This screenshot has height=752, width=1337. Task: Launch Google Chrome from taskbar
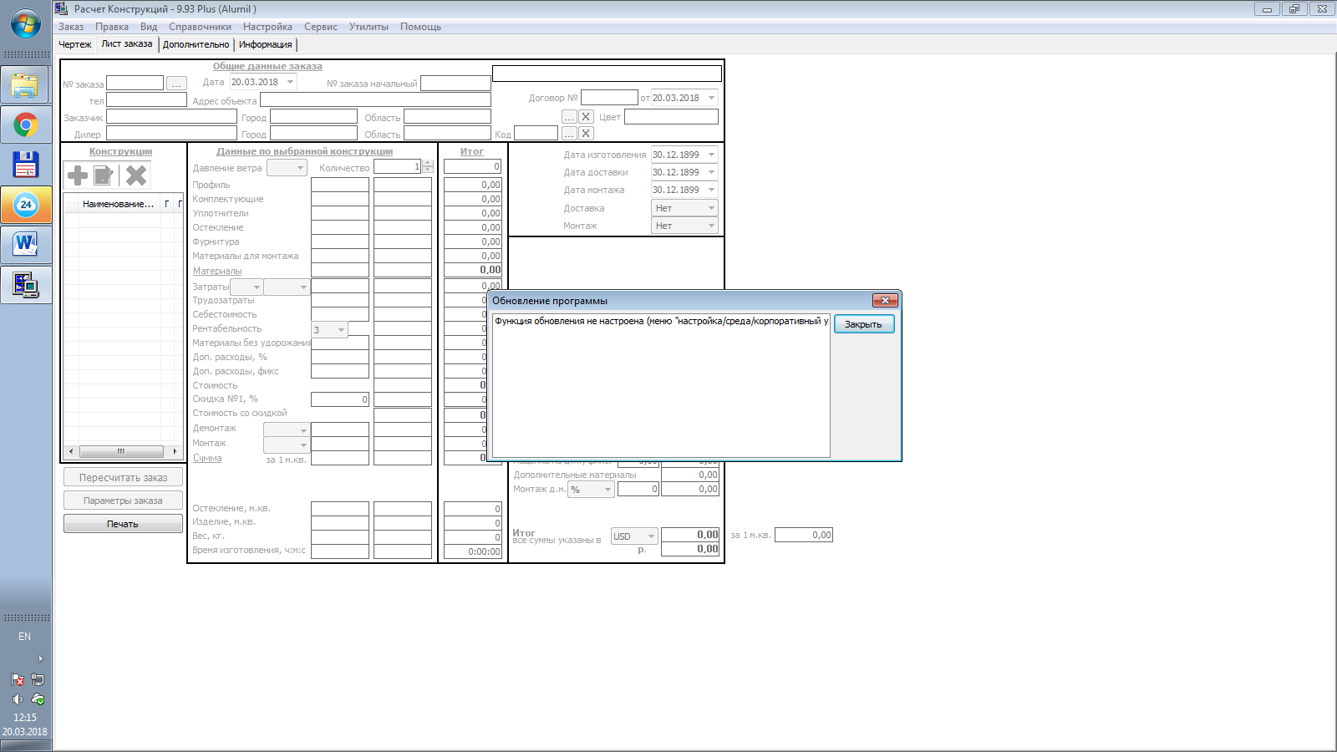click(25, 125)
